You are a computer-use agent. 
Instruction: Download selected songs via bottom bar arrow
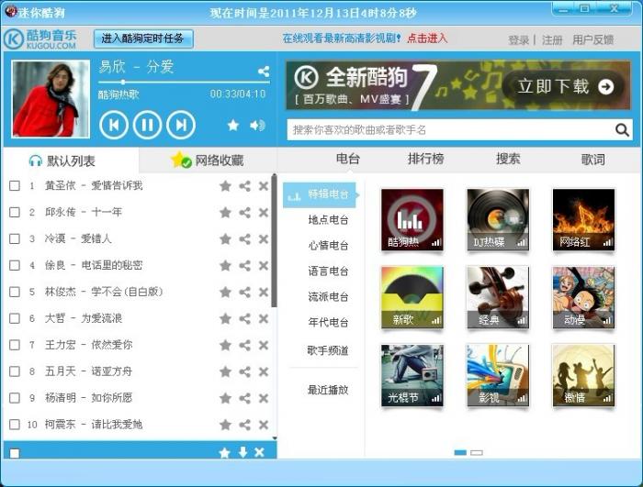(243, 452)
